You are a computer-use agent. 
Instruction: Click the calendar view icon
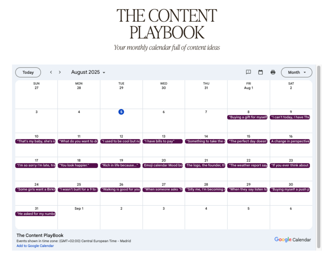(261, 72)
